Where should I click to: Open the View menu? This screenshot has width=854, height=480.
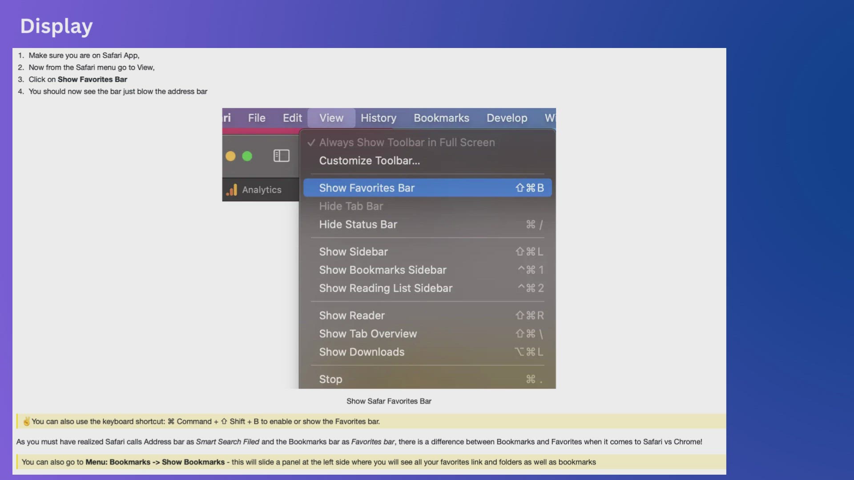[x=331, y=118]
